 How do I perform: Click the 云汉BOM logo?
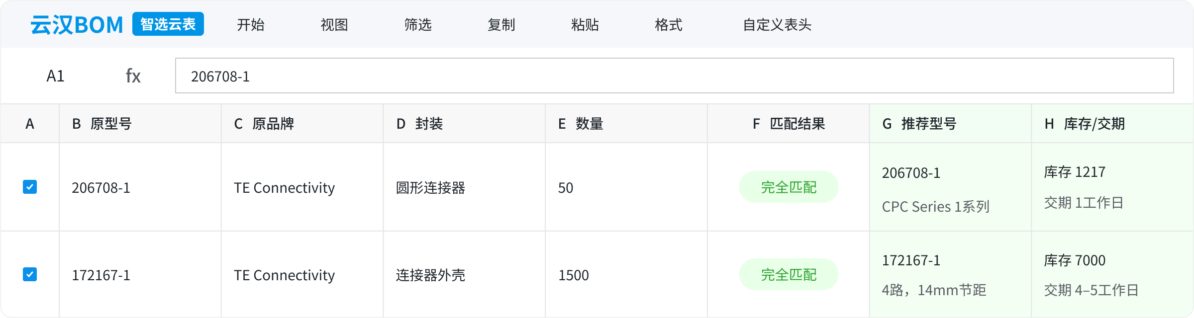coord(77,24)
